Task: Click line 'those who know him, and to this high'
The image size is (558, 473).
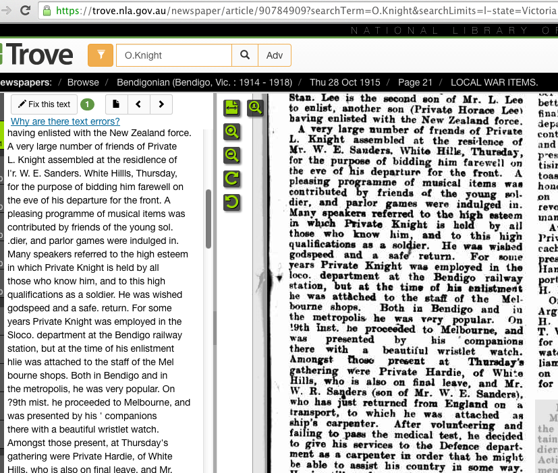Action: pyautogui.click(x=86, y=282)
